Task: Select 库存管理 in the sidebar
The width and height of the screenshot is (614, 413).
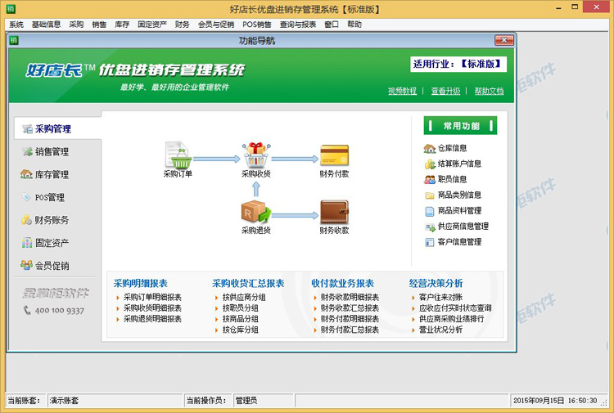Action: point(45,174)
